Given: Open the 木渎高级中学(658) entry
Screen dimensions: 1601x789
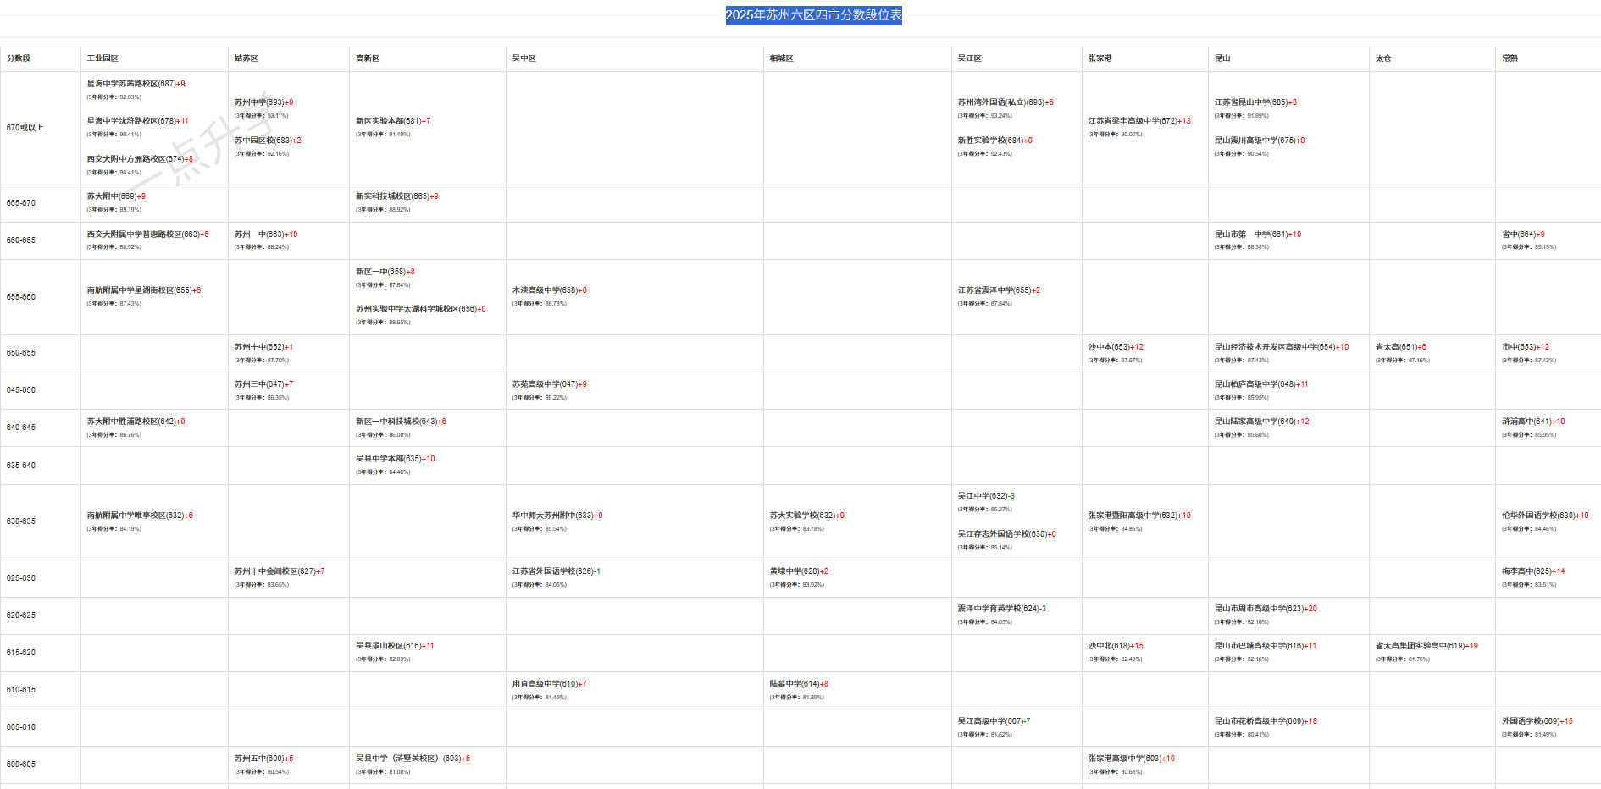Looking at the screenshot, I should [x=549, y=290].
